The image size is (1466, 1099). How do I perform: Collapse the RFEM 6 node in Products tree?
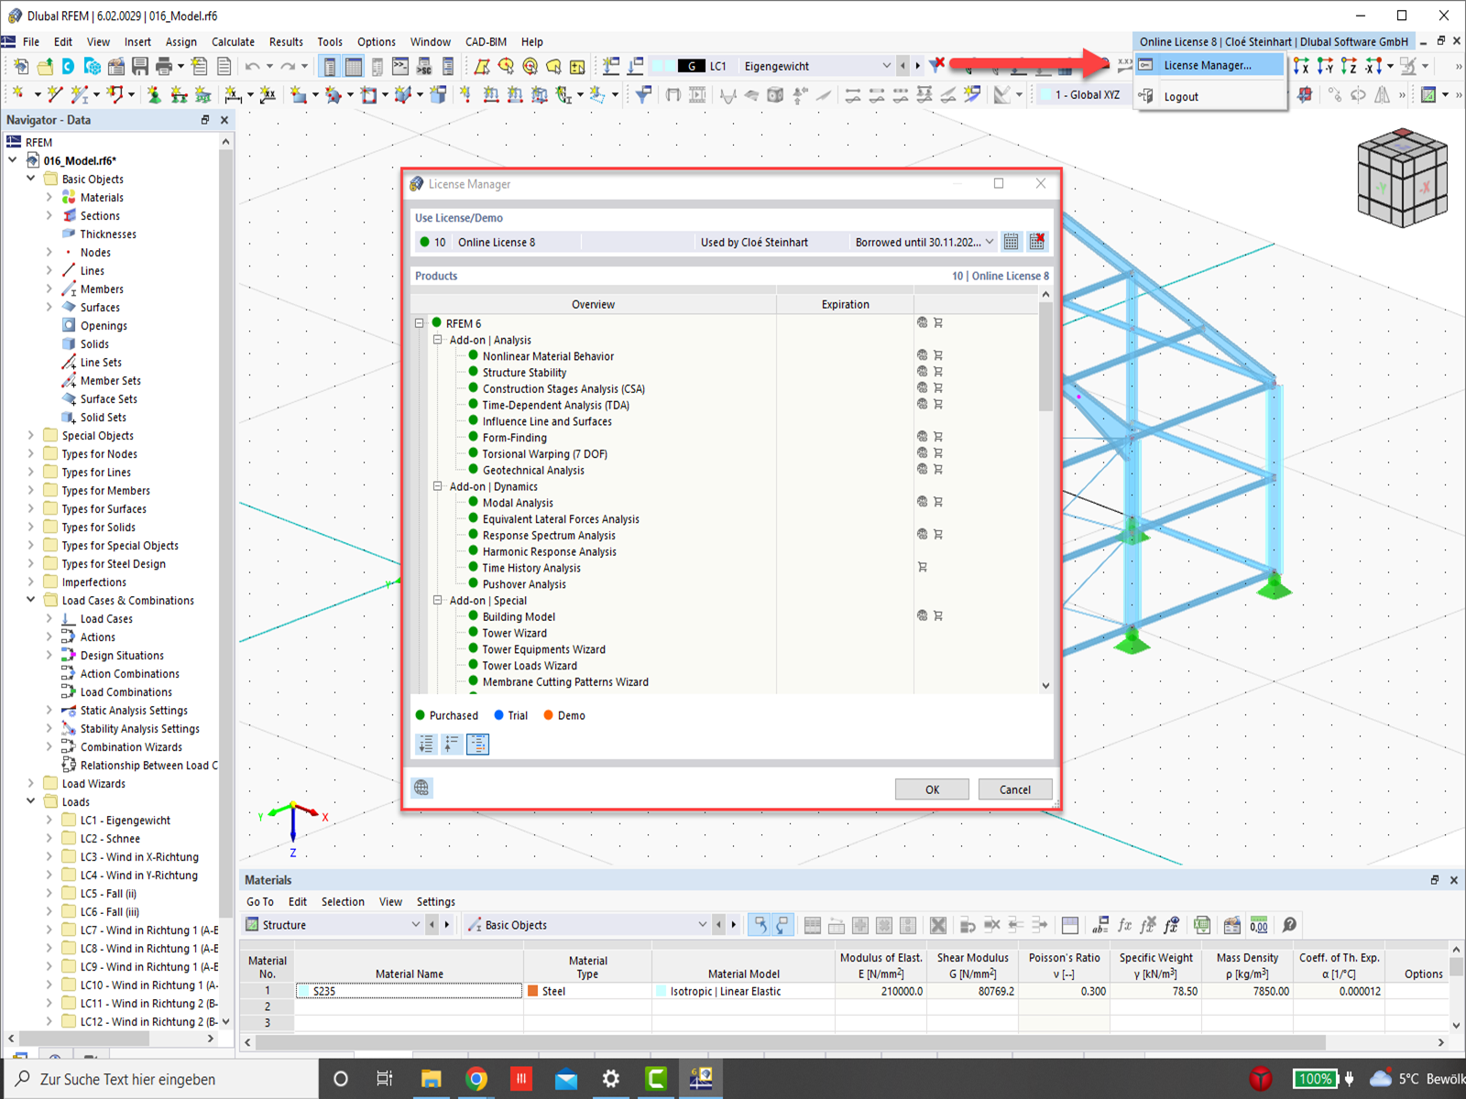(420, 323)
